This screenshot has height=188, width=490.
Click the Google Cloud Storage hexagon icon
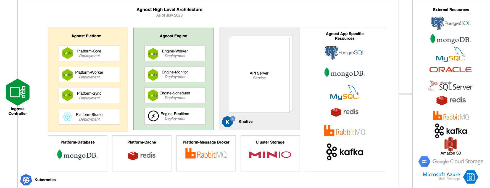[x=424, y=161]
